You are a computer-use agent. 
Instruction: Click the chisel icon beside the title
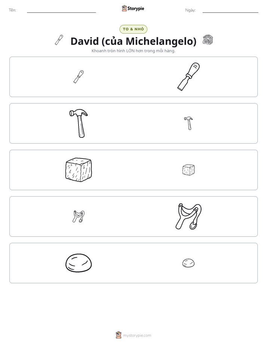click(x=59, y=40)
